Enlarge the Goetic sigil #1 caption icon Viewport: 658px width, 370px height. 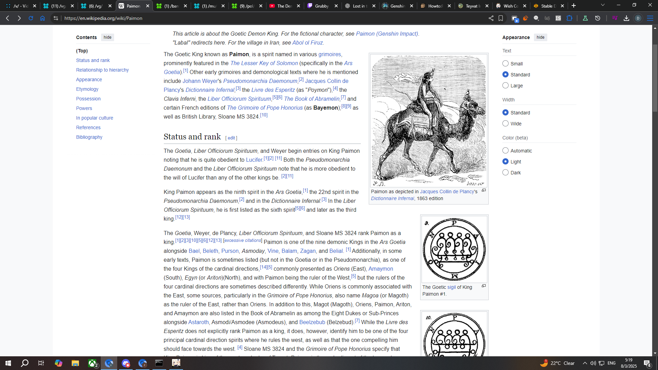point(484,286)
